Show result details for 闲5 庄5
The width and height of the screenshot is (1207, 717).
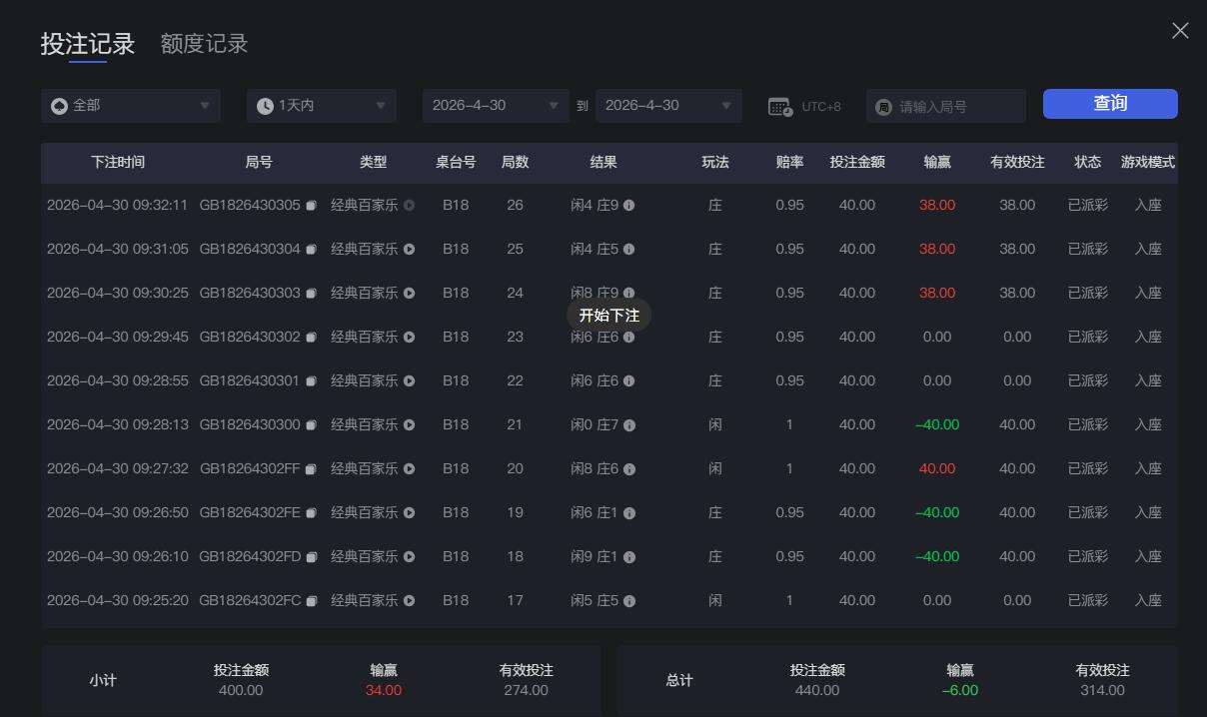pos(629,601)
